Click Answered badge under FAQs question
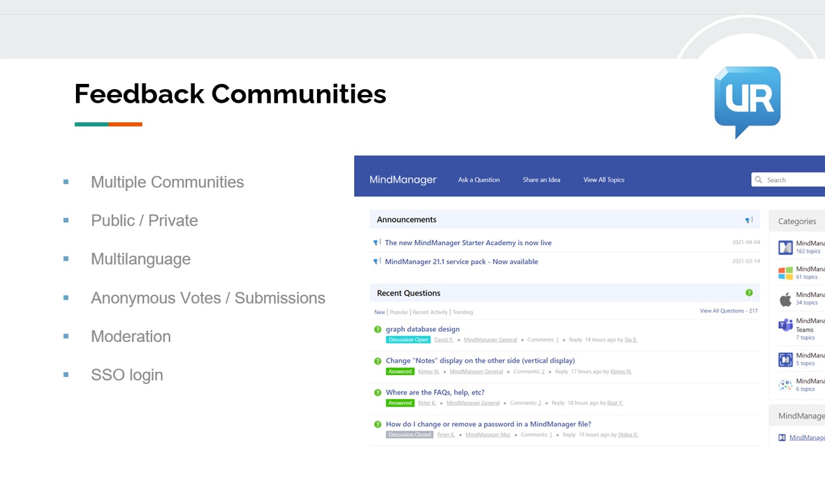This screenshot has height=494, width=825. click(x=400, y=402)
